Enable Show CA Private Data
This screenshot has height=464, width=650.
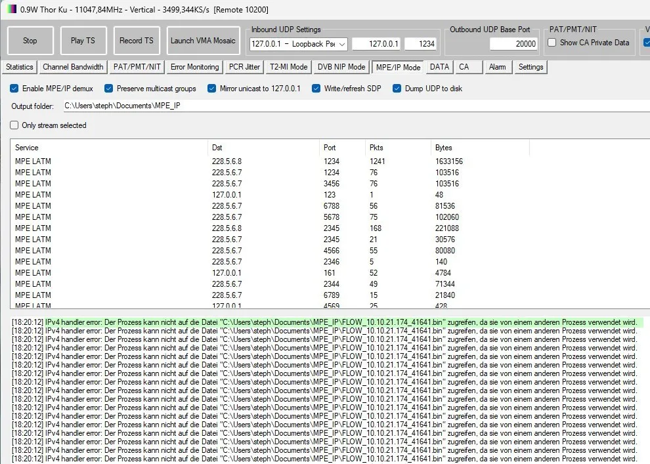552,43
